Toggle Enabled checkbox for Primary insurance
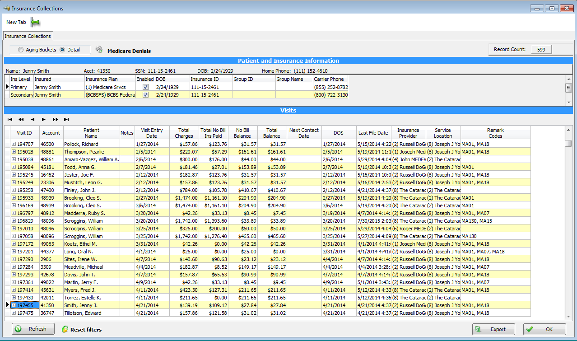Viewport: 577px width, 341px height. click(x=145, y=87)
